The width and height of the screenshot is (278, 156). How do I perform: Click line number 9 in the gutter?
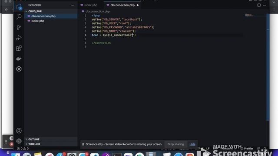[85, 47]
